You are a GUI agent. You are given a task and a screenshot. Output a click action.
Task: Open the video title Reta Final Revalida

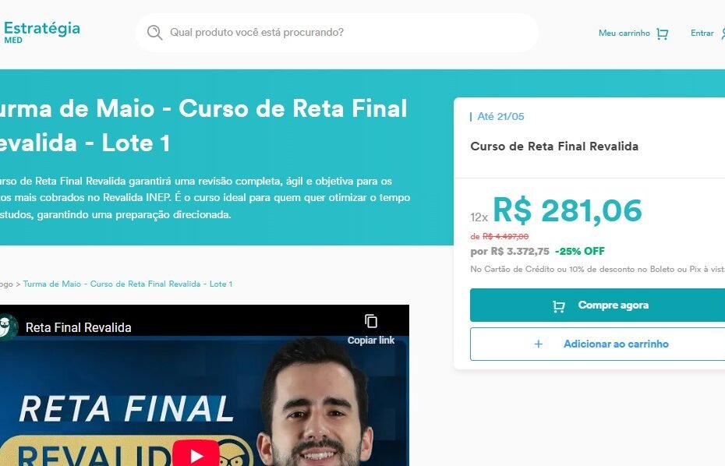tap(79, 328)
